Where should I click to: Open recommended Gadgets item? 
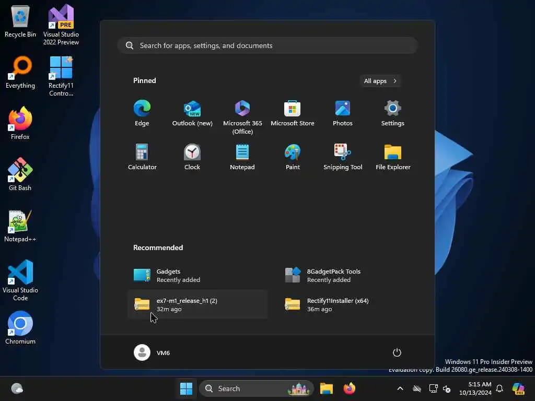pos(197,275)
